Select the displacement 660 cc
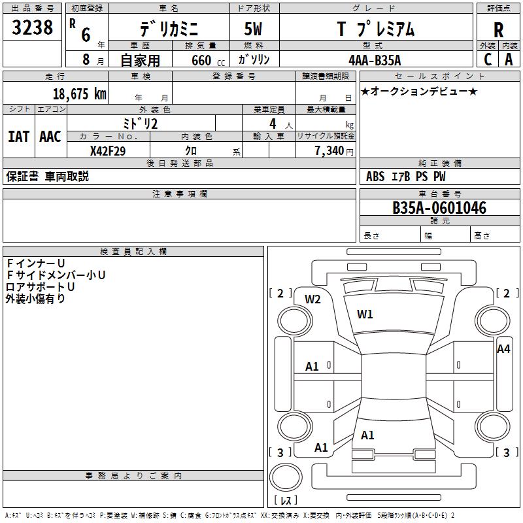The width and height of the screenshot is (523, 523). pos(208,60)
